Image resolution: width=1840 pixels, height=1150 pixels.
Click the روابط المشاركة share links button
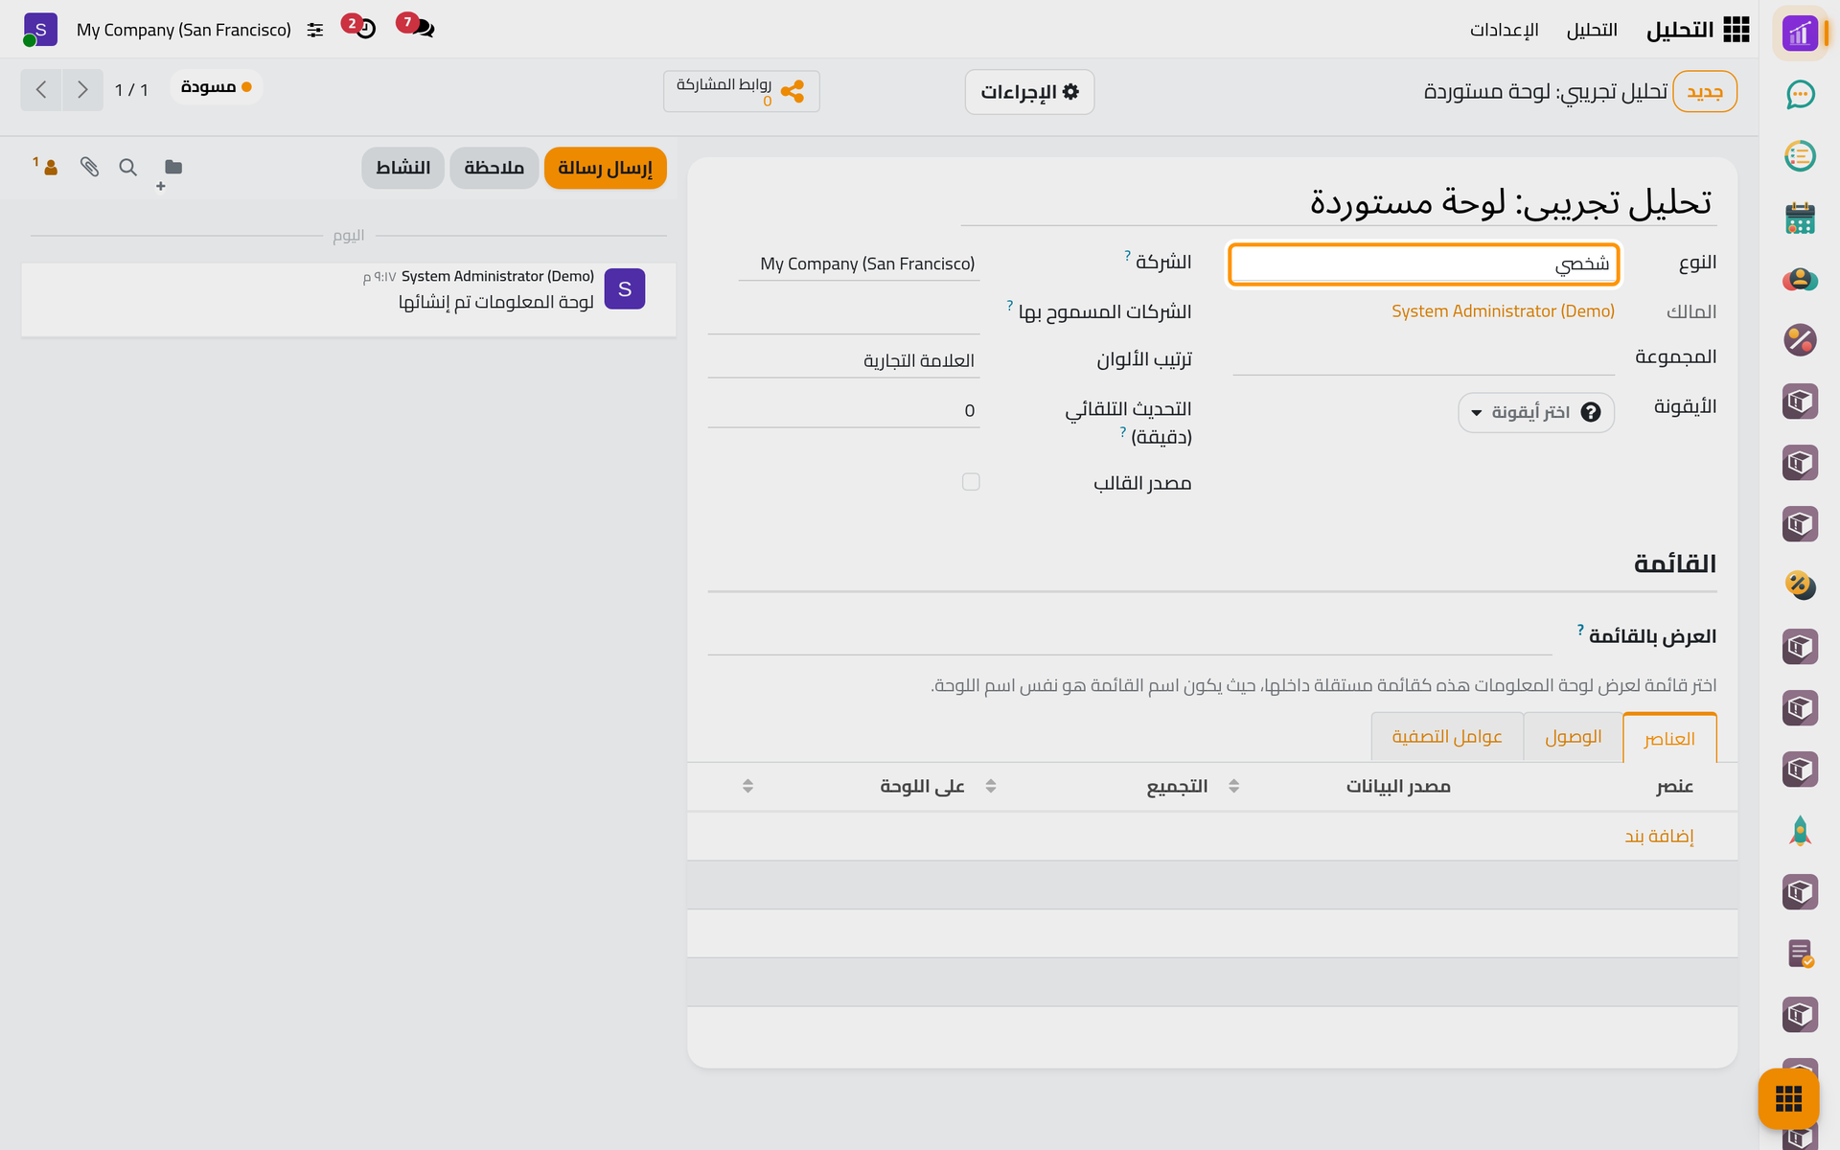coord(741,92)
